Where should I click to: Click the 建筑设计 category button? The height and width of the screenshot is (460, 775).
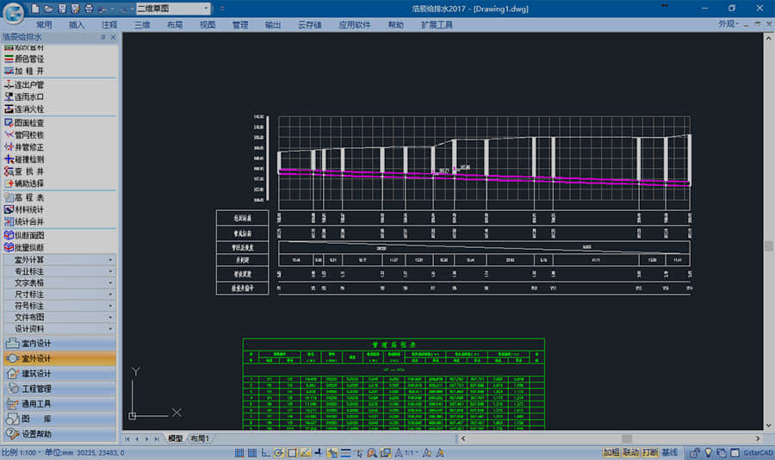(59, 373)
